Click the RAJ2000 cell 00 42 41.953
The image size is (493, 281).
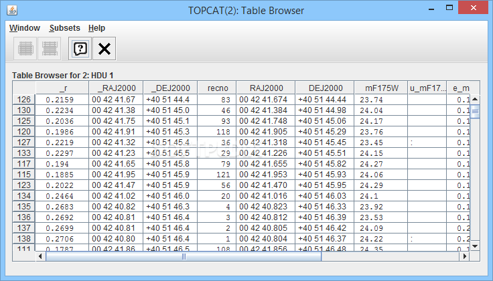pyautogui.click(x=266, y=174)
